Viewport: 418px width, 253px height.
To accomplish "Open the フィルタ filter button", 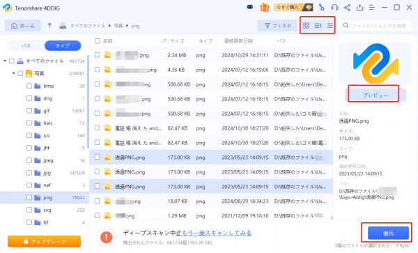I will (x=277, y=26).
